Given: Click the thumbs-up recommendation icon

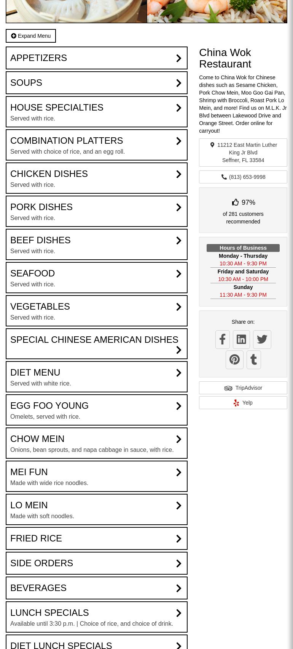Looking at the screenshot, I should pyautogui.click(x=235, y=202).
